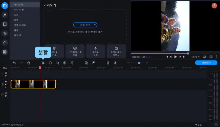This screenshot has height=127, width=220.
Task: Redo the last undone action
Action: point(22,63)
